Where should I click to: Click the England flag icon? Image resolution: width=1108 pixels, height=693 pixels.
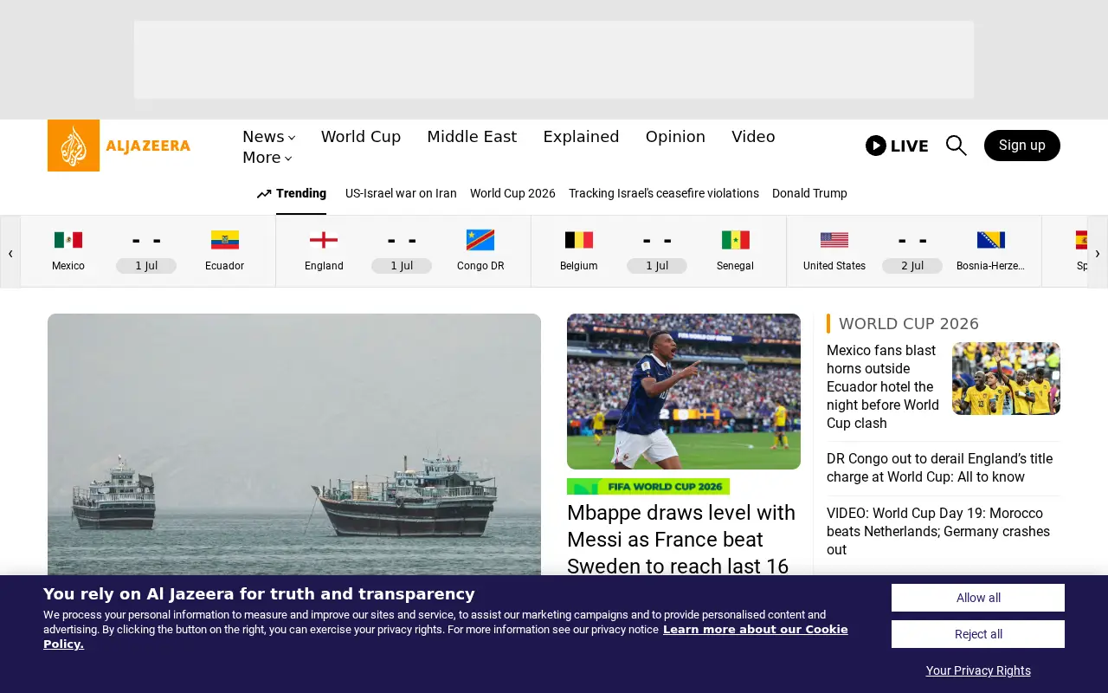coord(324,240)
